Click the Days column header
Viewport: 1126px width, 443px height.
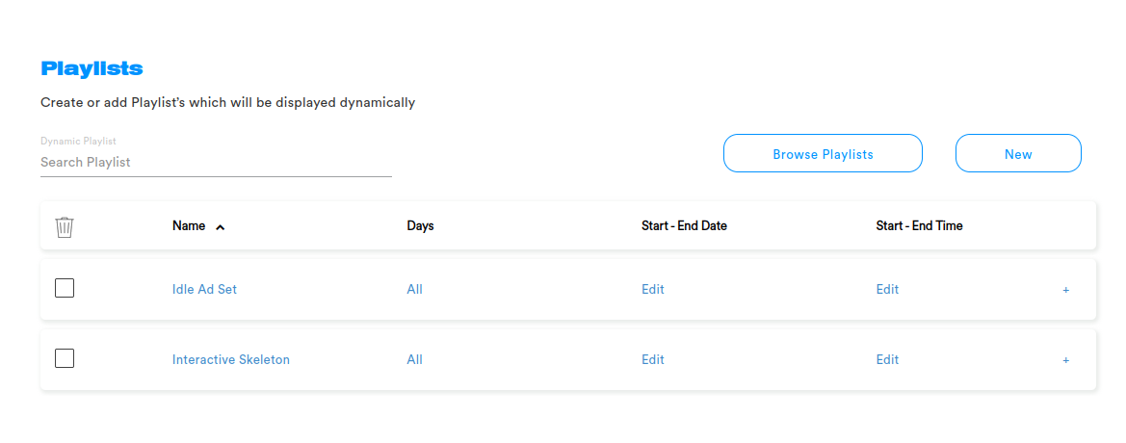pos(421,226)
